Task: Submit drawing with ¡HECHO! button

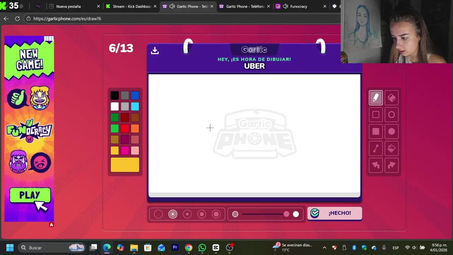Action: [x=334, y=213]
